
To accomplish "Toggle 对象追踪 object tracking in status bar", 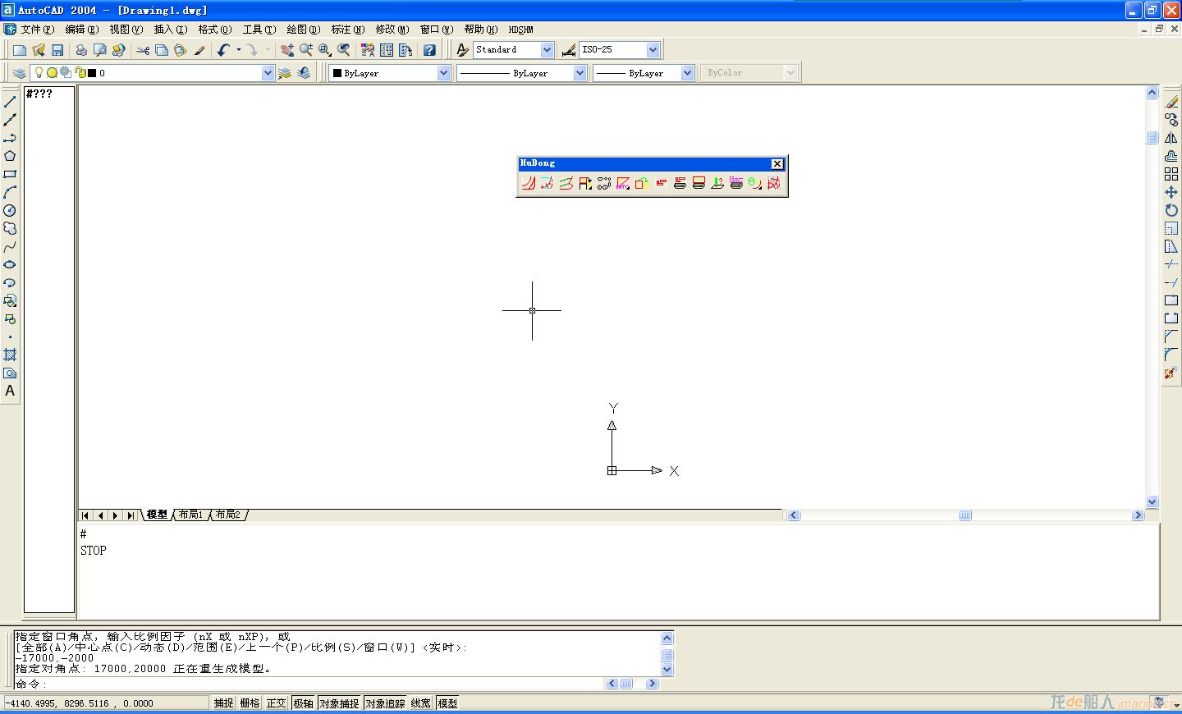I will tap(386, 703).
